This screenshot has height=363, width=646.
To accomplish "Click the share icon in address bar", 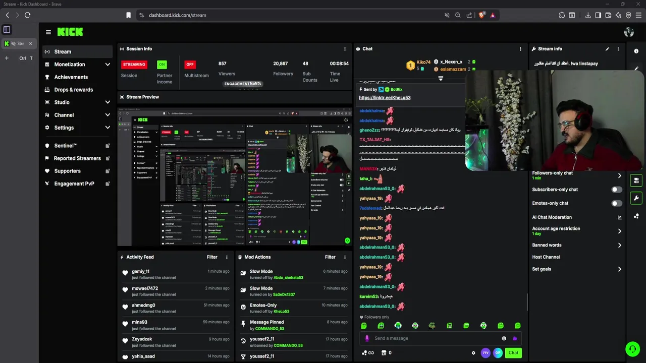I will click(469, 15).
